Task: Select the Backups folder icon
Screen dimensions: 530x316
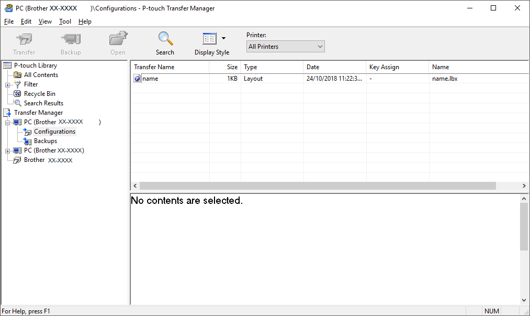Action: 27,141
